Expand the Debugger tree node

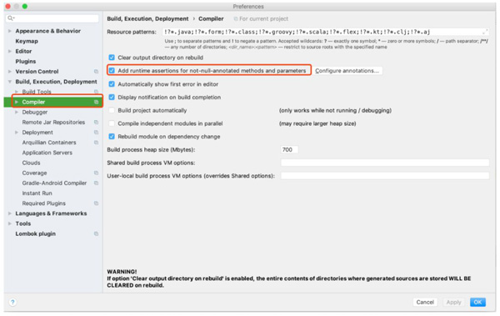(x=17, y=112)
